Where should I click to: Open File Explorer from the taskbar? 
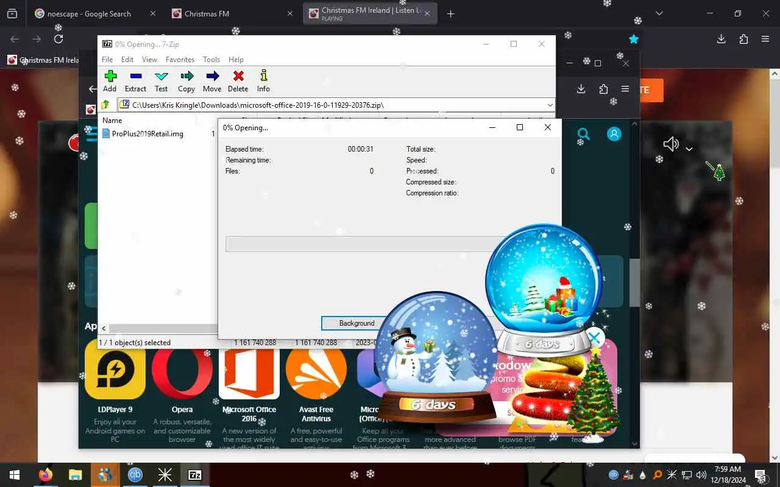click(75, 475)
